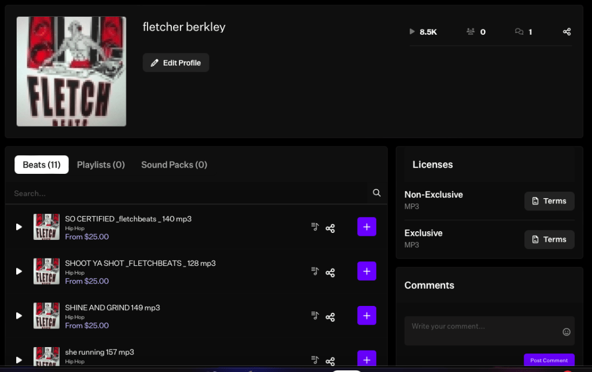This screenshot has height=372, width=592.
Task: Switch to the Sound Packs tab
Action: click(x=174, y=165)
